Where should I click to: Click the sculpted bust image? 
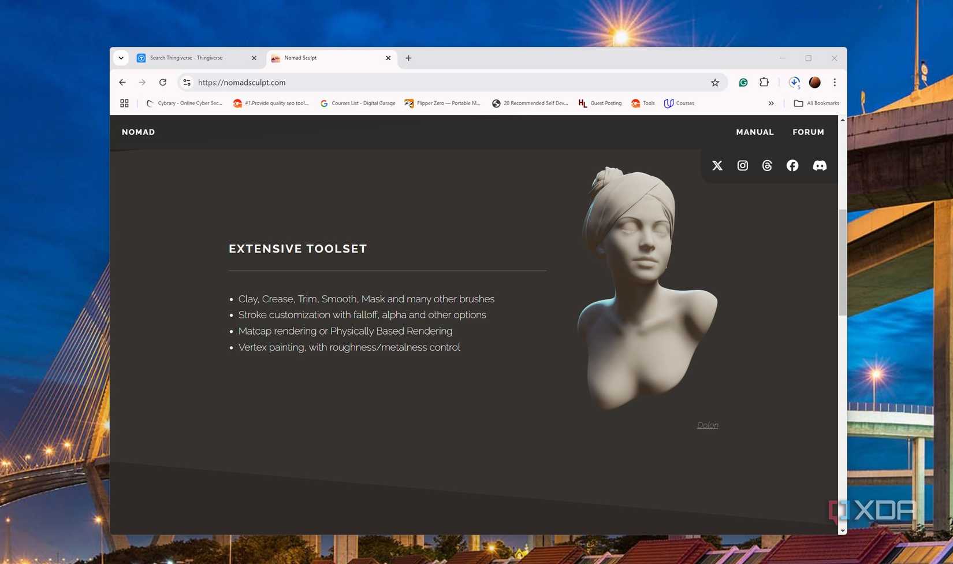647,288
